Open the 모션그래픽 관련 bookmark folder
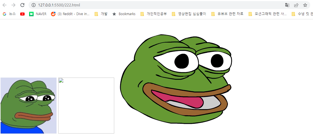 267,14
